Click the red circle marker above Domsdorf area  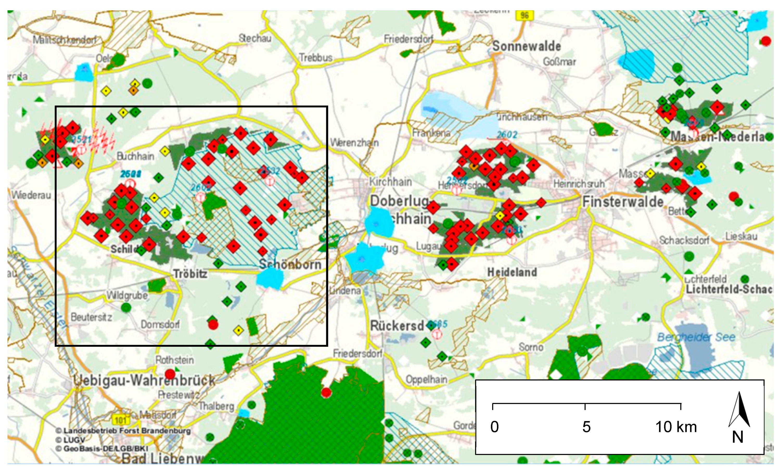tap(213, 325)
